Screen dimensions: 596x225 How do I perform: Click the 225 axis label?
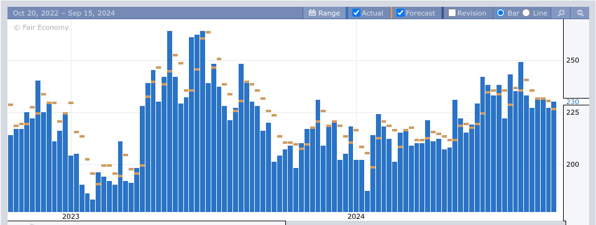point(572,113)
